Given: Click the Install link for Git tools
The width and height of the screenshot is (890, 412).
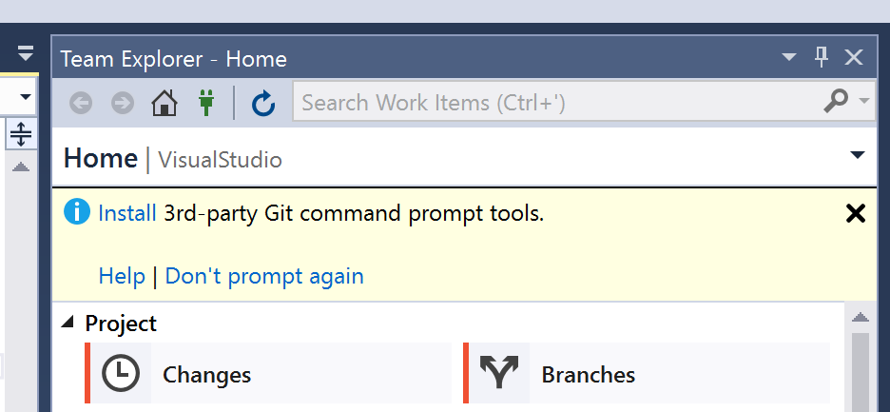Looking at the screenshot, I should [127, 214].
